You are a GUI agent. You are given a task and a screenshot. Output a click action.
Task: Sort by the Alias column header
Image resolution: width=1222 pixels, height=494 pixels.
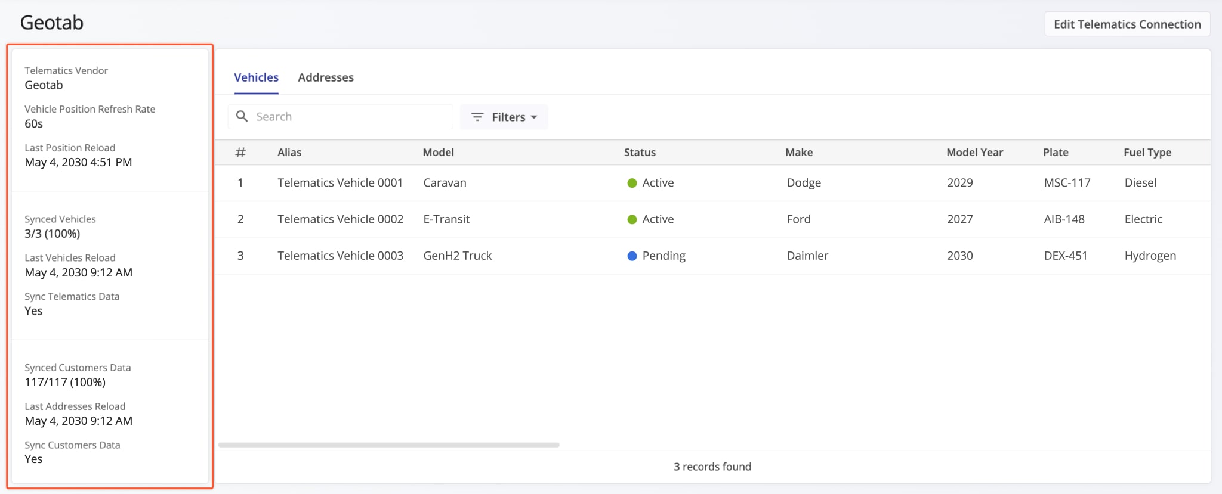[289, 152]
